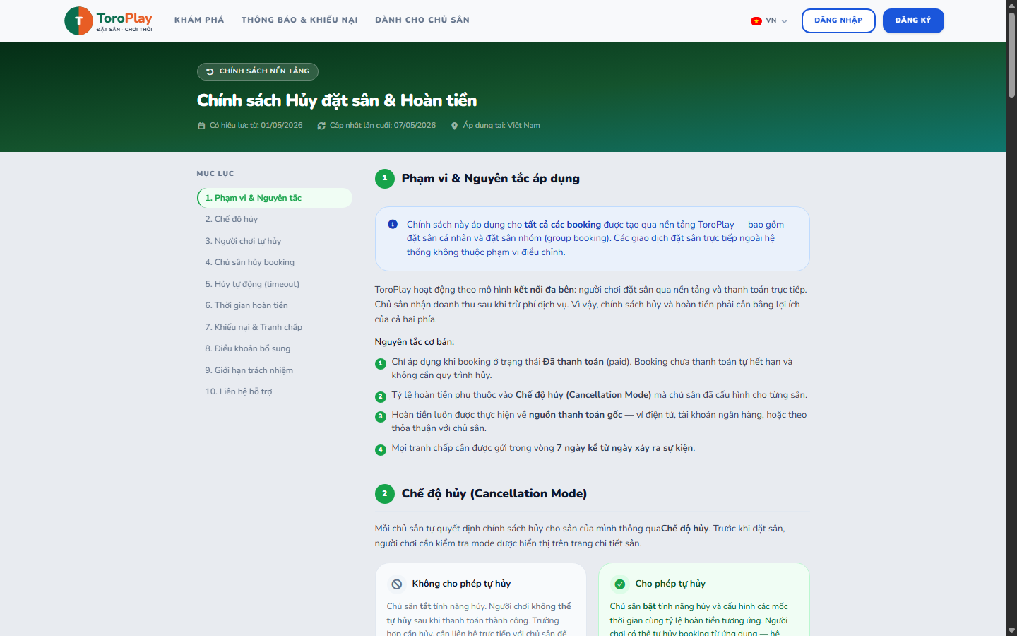
Task: Jump to '6. Thời gian hoàn tiền'
Action: (275, 305)
